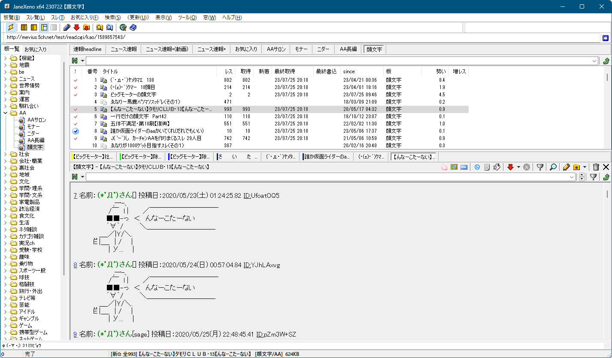Expand the ニュース folder in board tree

(x=6, y=79)
